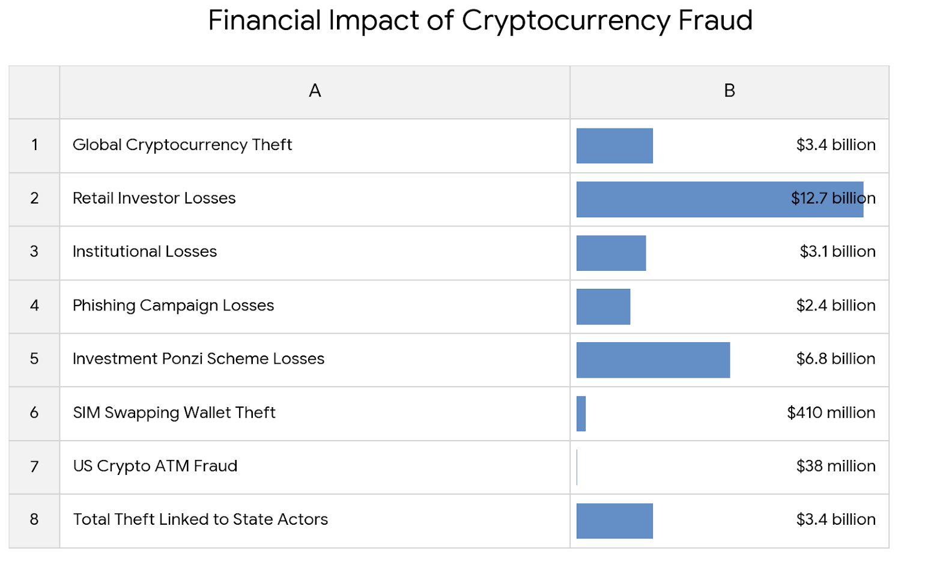Click the Financial Impact of Cryptocurrency Fraud title

480,20
